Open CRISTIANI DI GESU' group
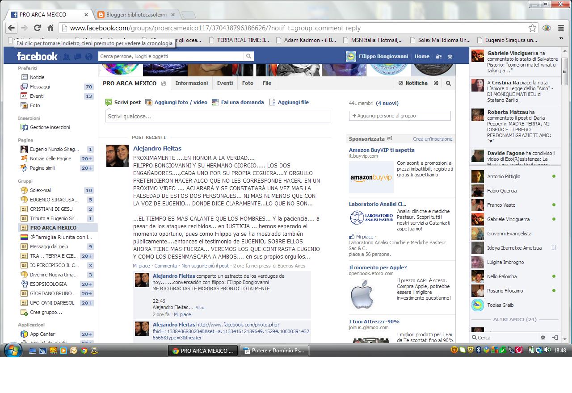 (x=51, y=209)
